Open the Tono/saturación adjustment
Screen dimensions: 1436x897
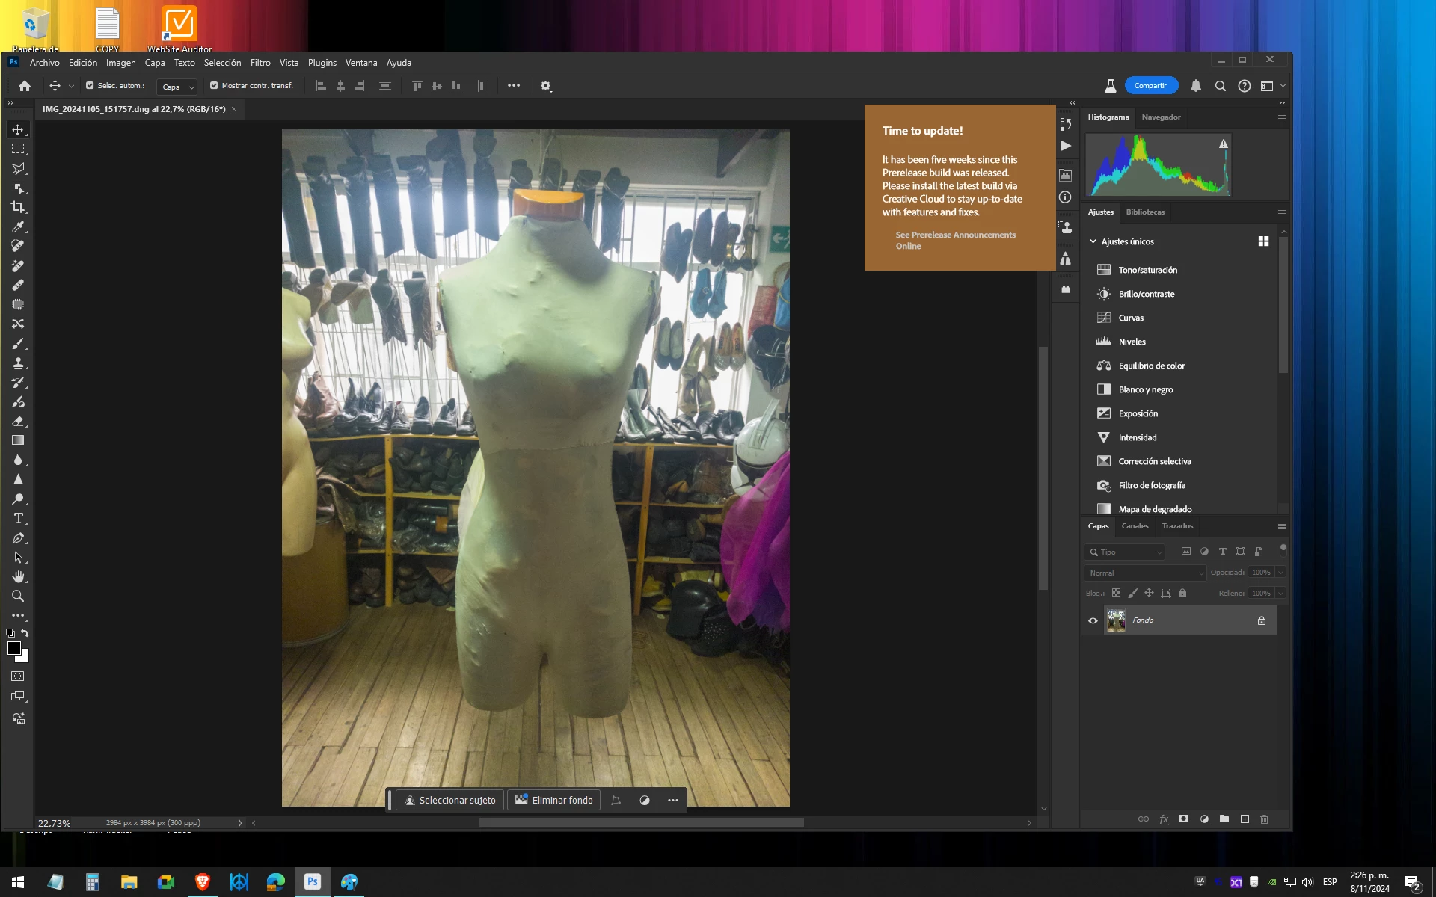point(1147,270)
